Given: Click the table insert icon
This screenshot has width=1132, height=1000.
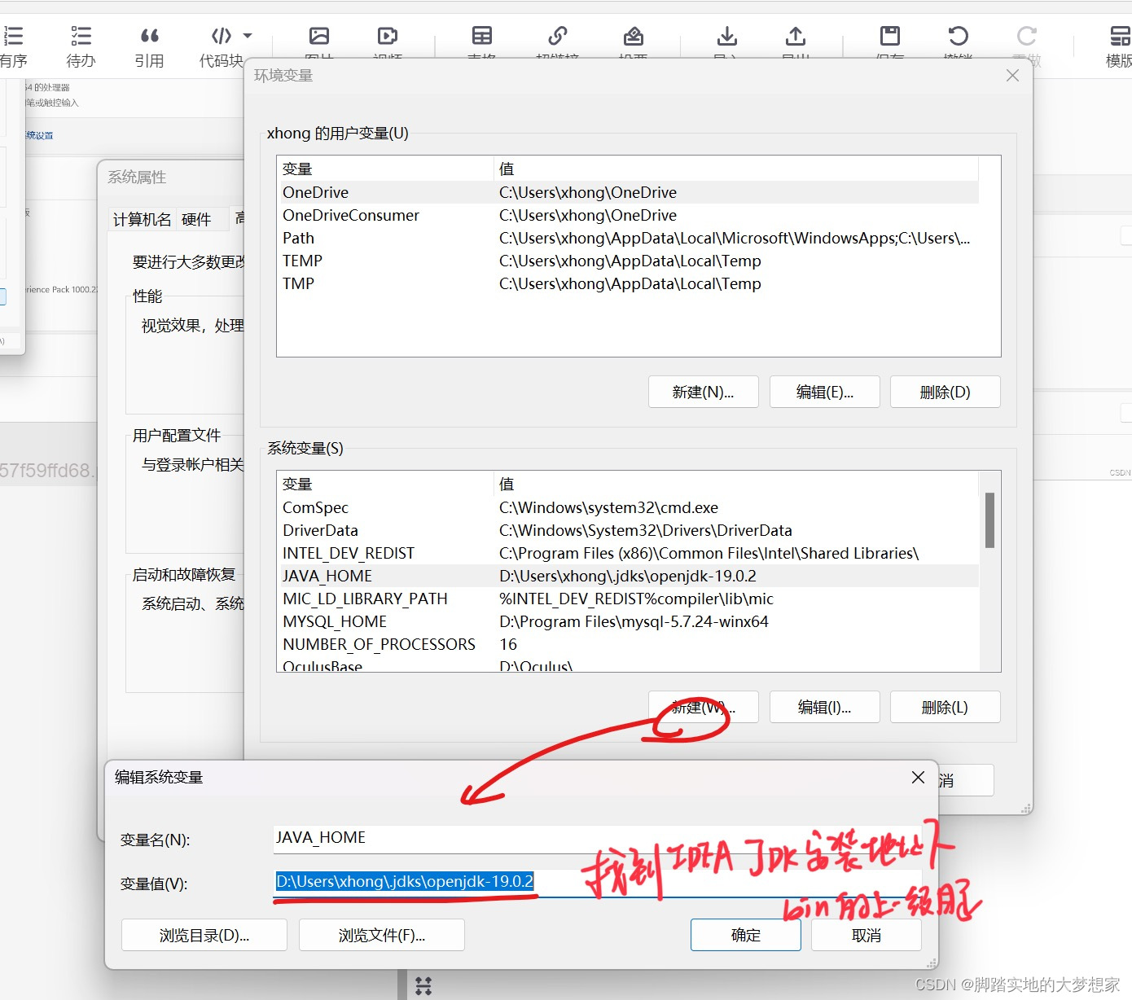Looking at the screenshot, I should coord(482,36).
